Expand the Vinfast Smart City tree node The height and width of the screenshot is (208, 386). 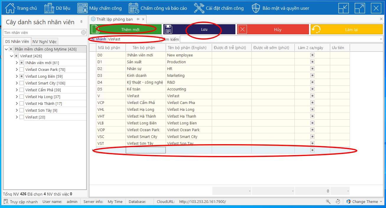[x=17, y=83]
